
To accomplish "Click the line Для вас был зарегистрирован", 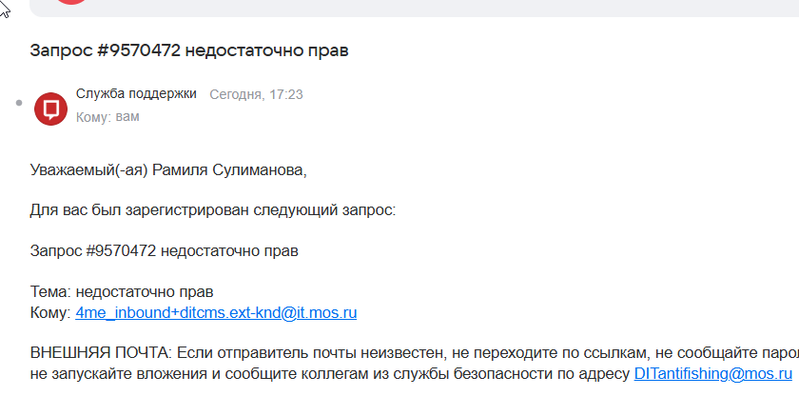I will pyautogui.click(x=213, y=210).
